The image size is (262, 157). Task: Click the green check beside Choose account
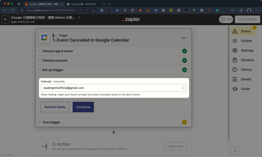click(184, 60)
